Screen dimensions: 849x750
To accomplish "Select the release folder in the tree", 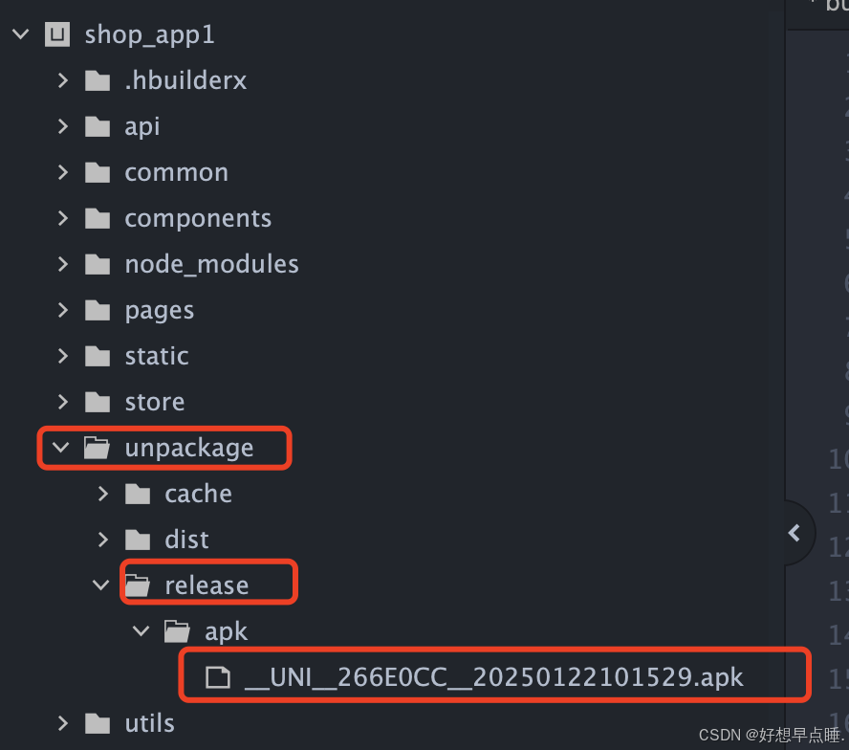I will 205,585.
